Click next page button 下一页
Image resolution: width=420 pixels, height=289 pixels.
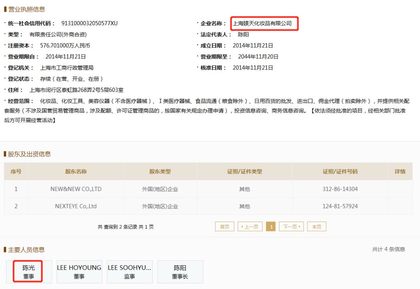(x=291, y=226)
